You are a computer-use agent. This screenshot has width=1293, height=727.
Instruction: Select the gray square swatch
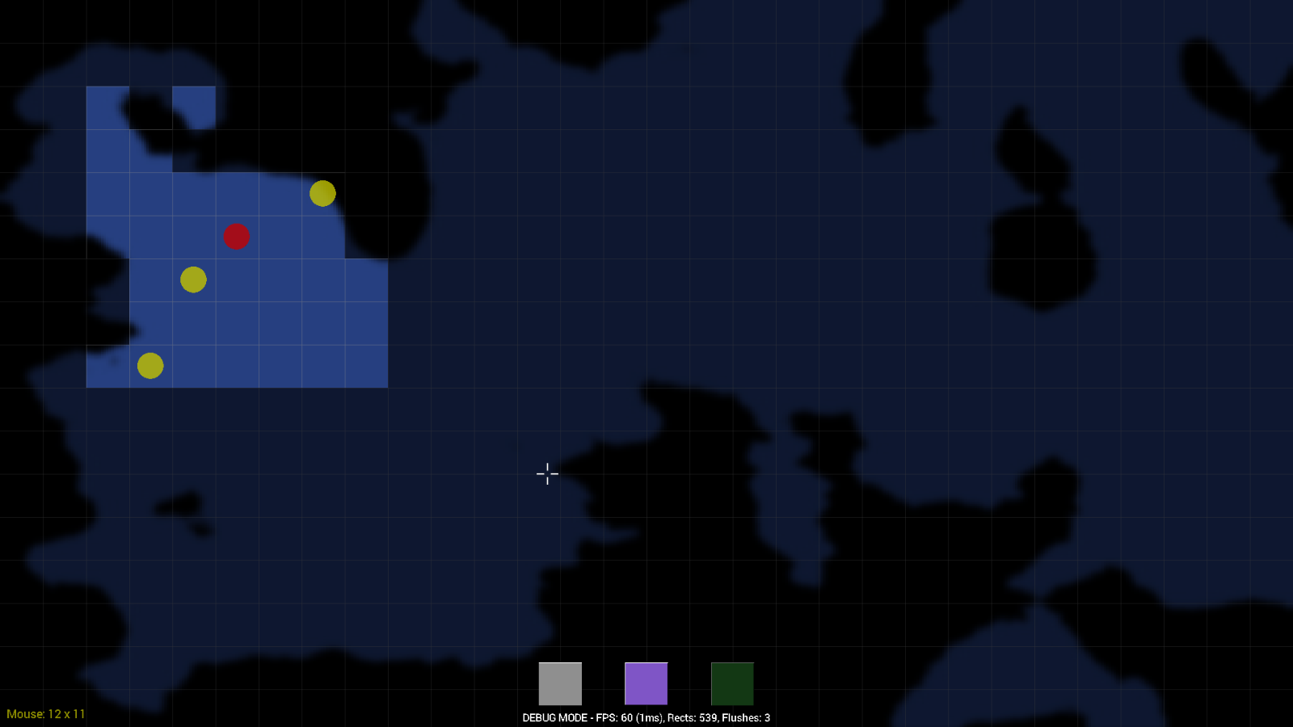coord(560,683)
